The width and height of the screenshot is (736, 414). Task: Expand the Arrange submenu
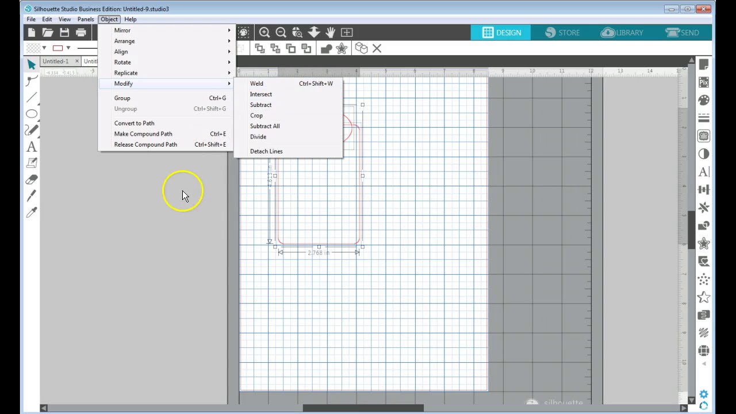click(166, 41)
